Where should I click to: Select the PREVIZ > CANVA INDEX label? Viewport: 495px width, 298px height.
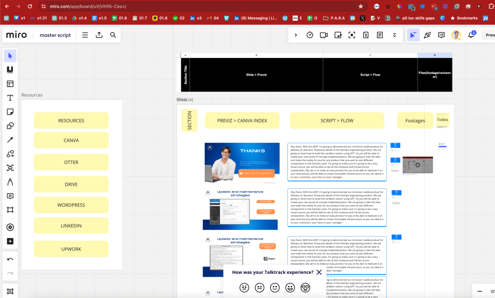point(242,120)
